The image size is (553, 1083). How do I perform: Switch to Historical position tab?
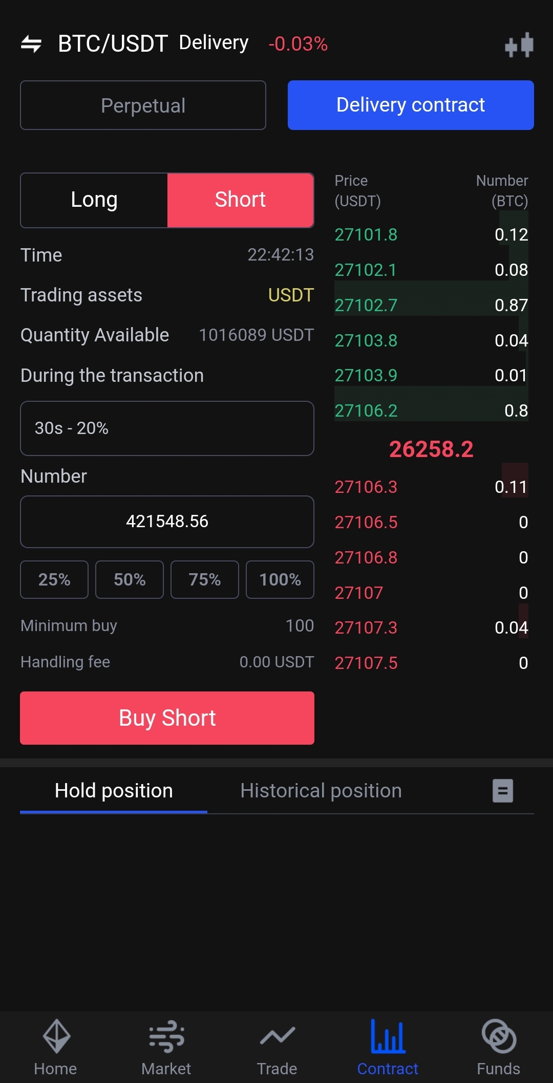(321, 791)
